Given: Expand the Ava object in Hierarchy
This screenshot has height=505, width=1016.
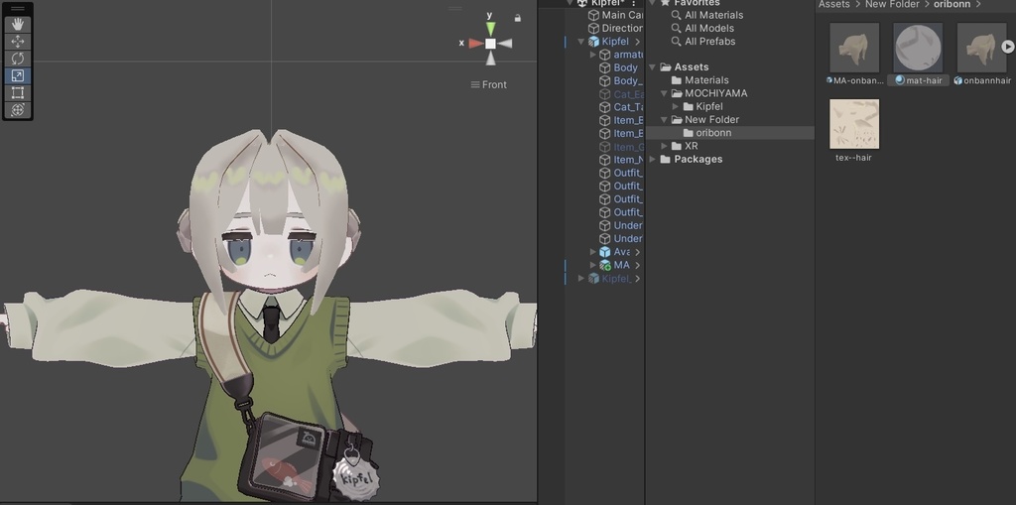Looking at the screenshot, I should [x=593, y=252].
